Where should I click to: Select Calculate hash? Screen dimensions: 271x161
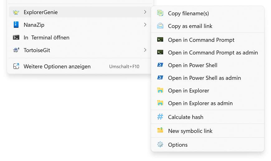pyautogui.click(x=208, y=117)
